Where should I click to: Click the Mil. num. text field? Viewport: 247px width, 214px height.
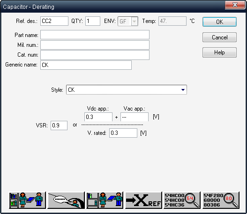(x=95, y=45)
